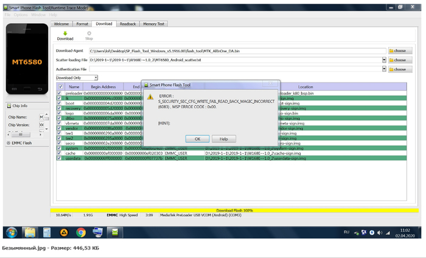This screenshot has height=258, width=426.
Task: Choose an Authentication file
Action: tap(400, 69)
